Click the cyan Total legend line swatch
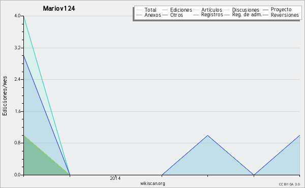Image resolution: width=305 pixels, height=188 pixels. click(x=139, y=10)
